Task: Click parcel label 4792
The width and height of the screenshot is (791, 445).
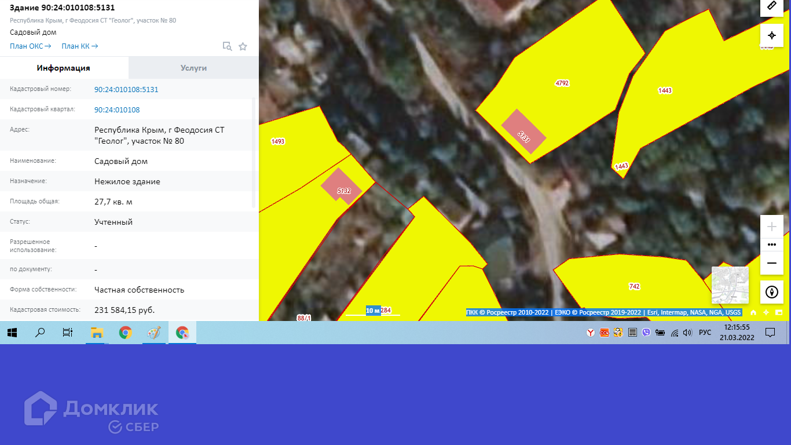Action: (x=562, y=83)
